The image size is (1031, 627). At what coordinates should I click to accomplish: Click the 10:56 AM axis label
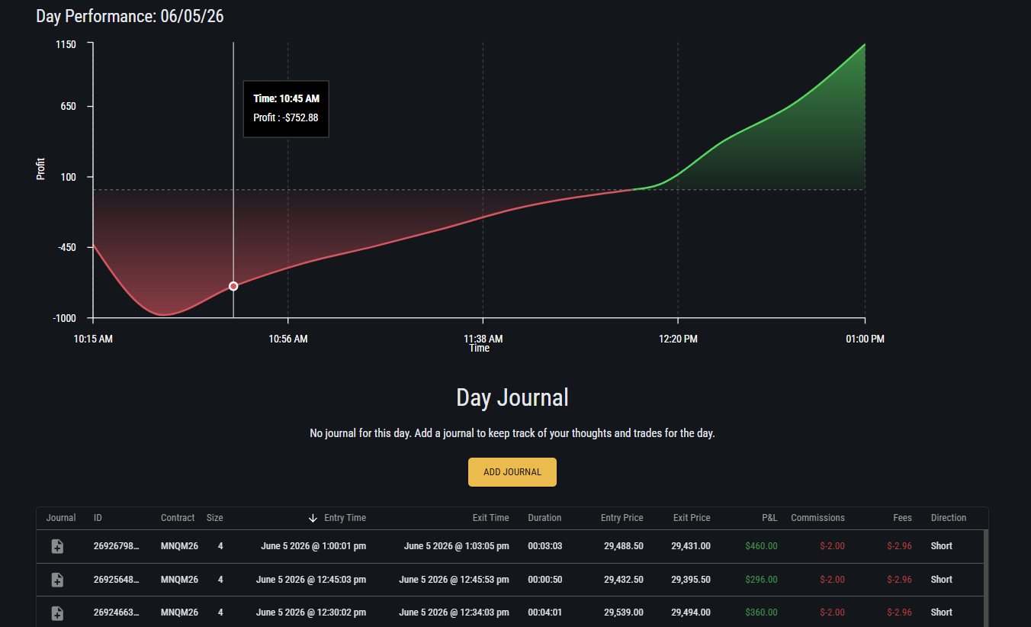pyautogui.click(x=288, y=339)
